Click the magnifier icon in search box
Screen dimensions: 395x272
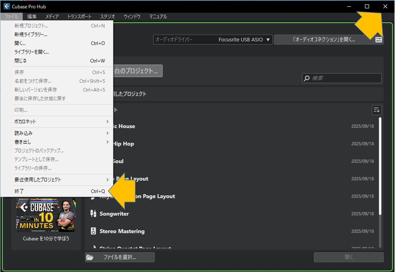click(x=307, y=78)
